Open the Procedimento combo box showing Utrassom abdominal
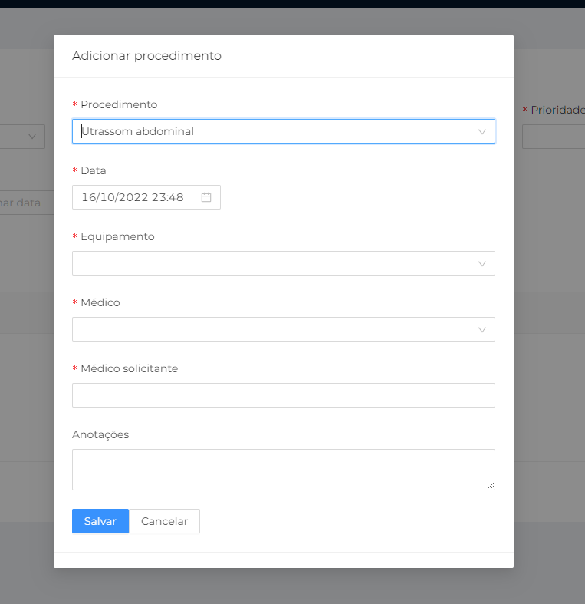This screenshot has width=585, height=604. click(276, 131)
